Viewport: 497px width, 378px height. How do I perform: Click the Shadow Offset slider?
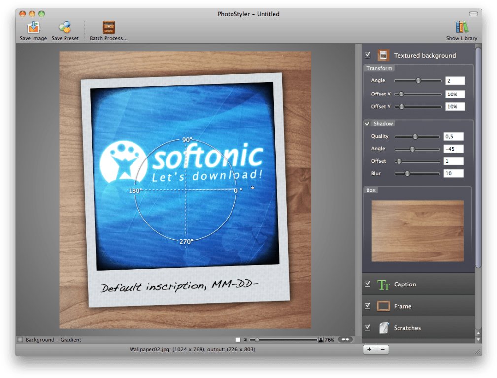417,161
